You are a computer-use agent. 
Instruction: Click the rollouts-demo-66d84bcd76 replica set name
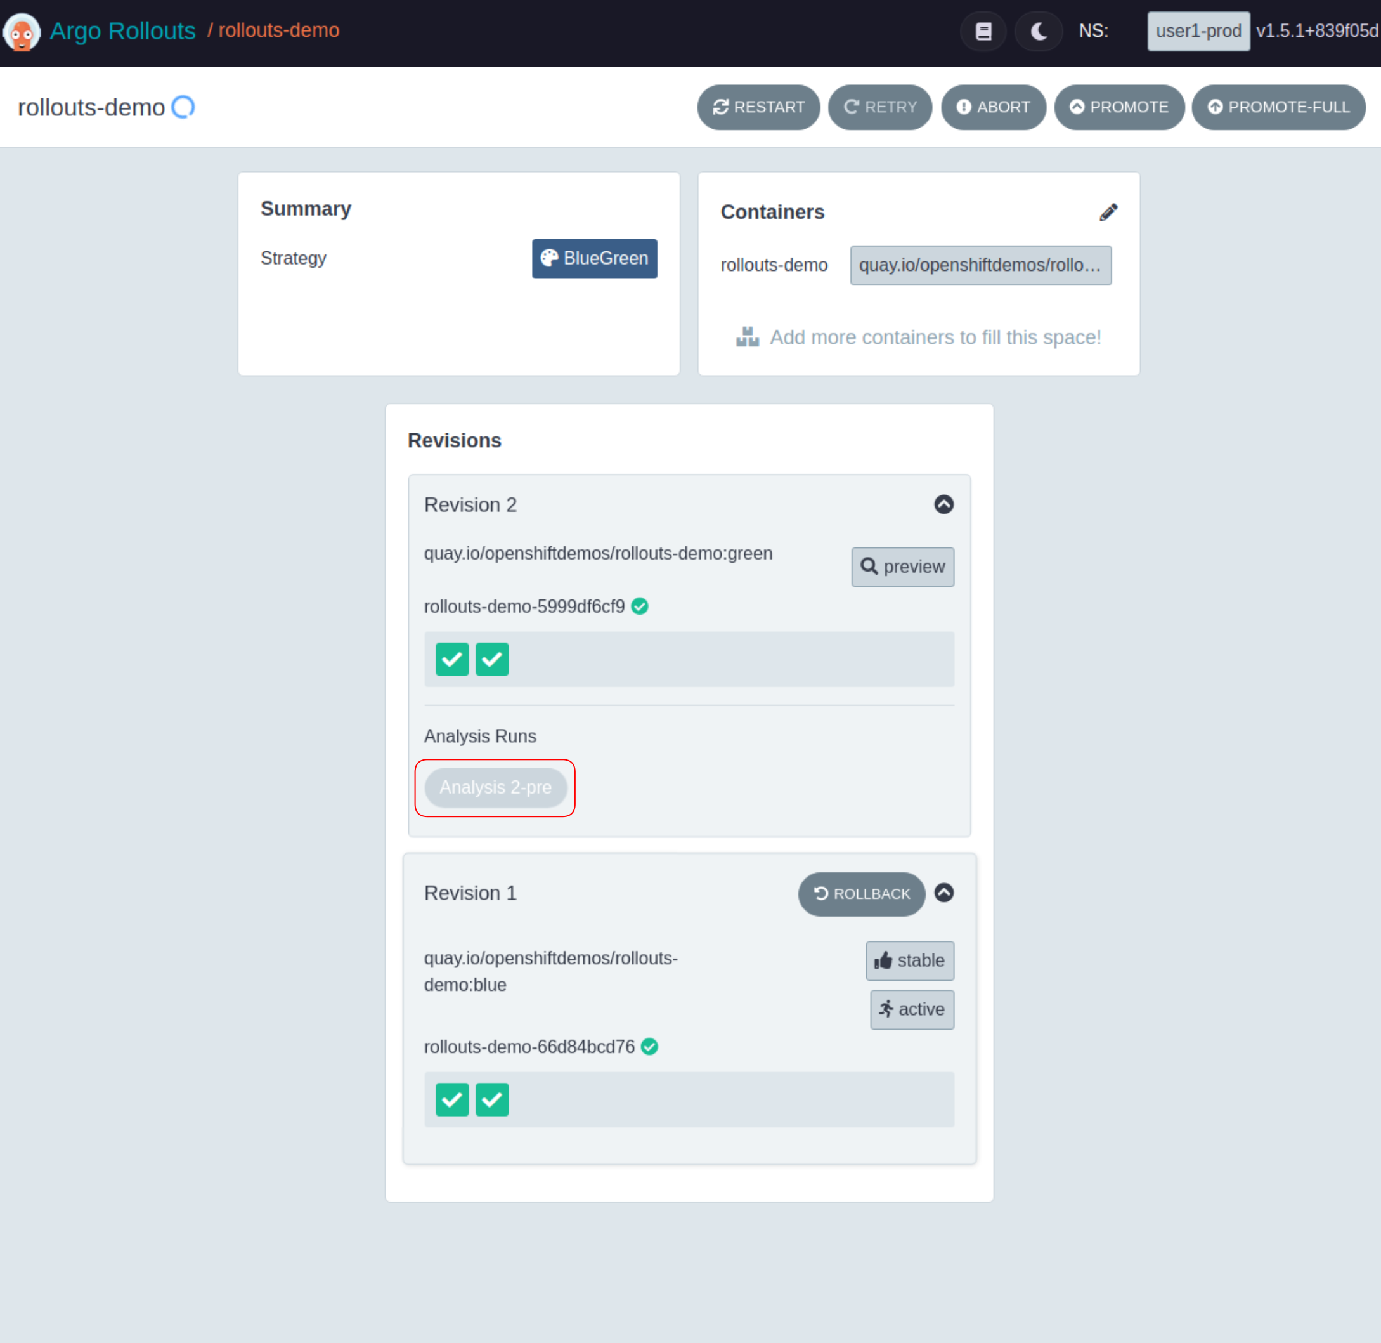pos(529,1047)
